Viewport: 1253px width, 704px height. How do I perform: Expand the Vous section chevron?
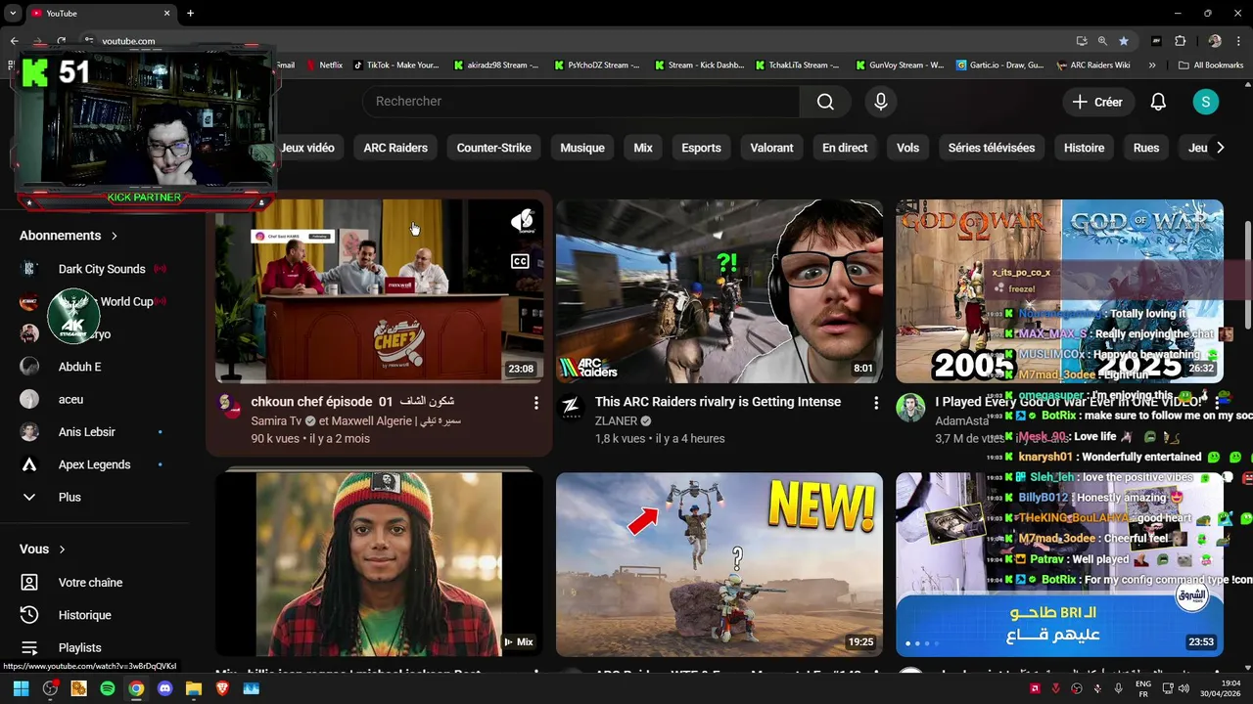tap(62, 550)
